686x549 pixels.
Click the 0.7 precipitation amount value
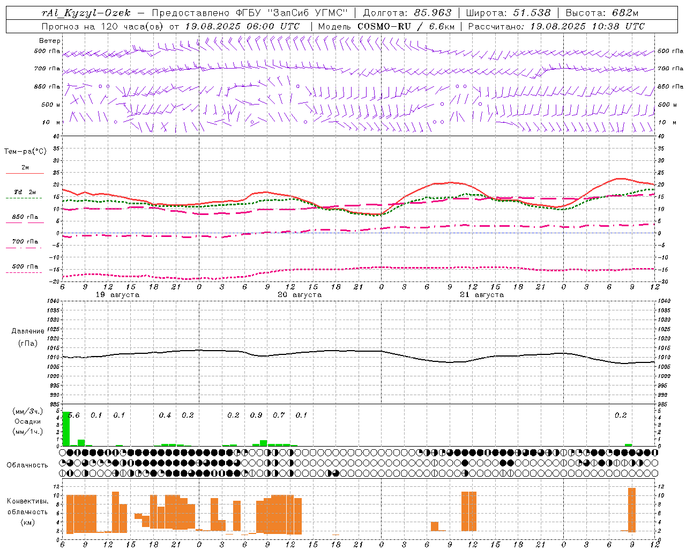[279, 416]
